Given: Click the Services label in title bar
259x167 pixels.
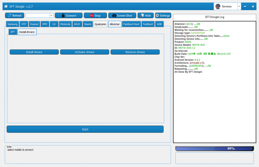Looking at the screenshot, I should point(227,6).
